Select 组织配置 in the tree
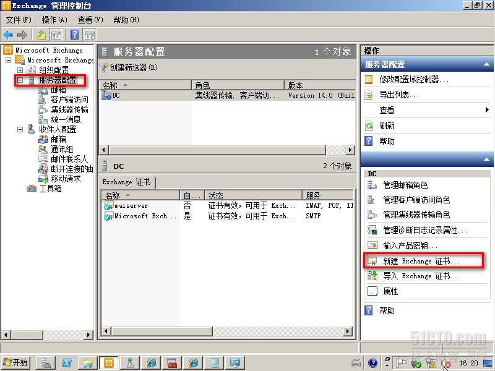The image size is (495, 371). [54, 70]
